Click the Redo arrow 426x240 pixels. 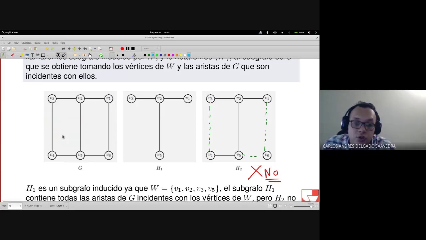52,49
